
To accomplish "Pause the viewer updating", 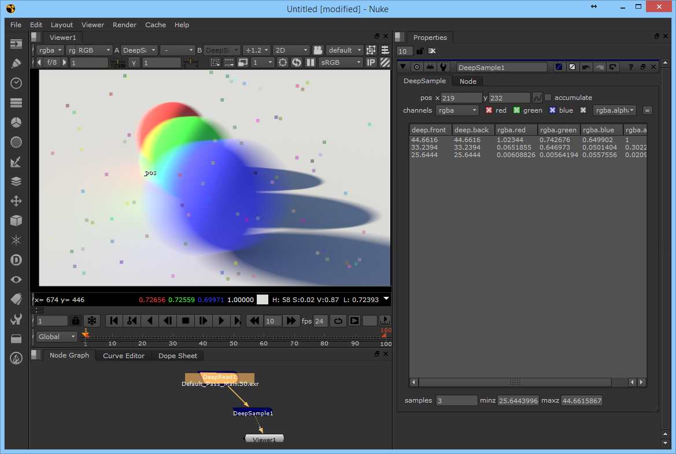I will pyautogui.click(x=310, y=62).
